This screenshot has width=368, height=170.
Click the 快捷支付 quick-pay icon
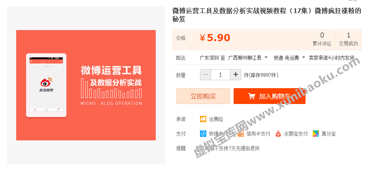pos(203,134)
